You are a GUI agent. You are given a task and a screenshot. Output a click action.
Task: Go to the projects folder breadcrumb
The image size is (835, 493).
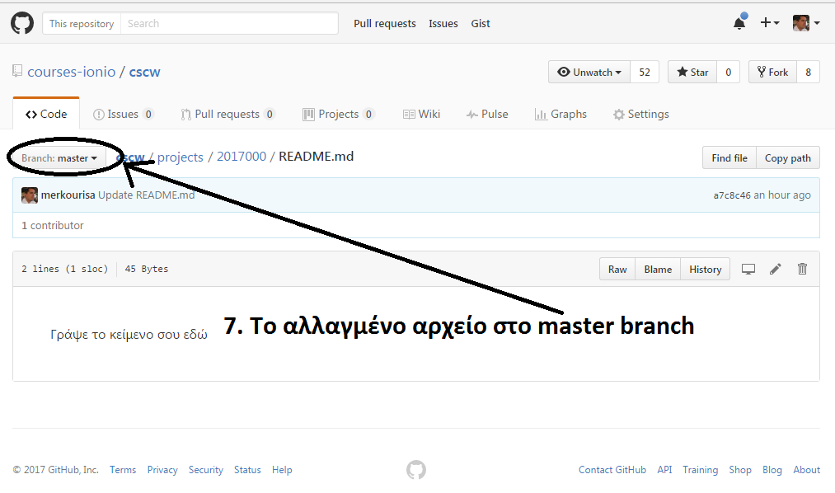coord(180,157)
